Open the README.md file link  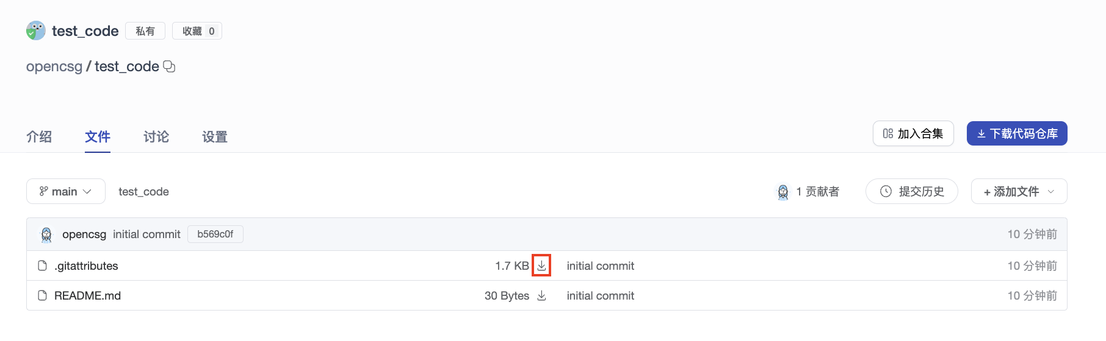pyautogui.click(x=87, y=295)
